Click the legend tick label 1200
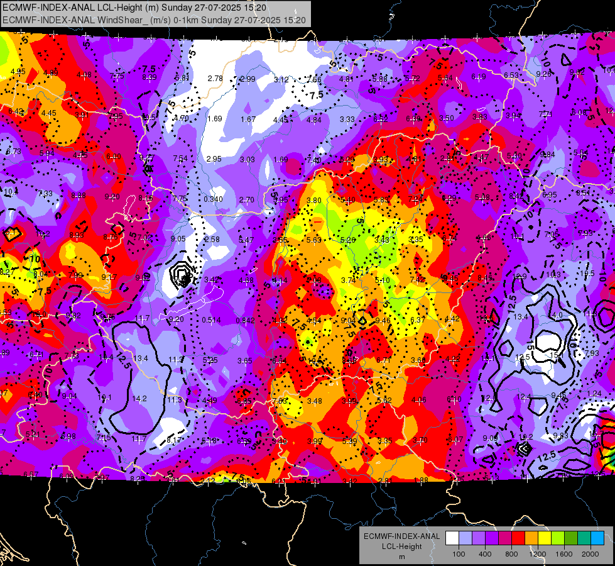This screenshot has width=615, height=566. tap(538, 554)
